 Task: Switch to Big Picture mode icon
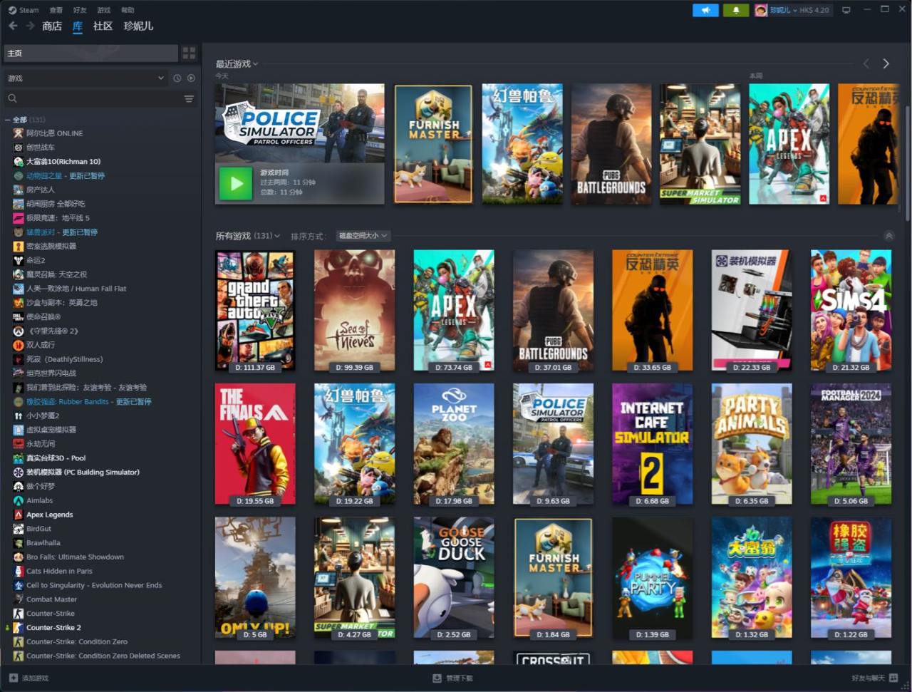coord(846,10)
